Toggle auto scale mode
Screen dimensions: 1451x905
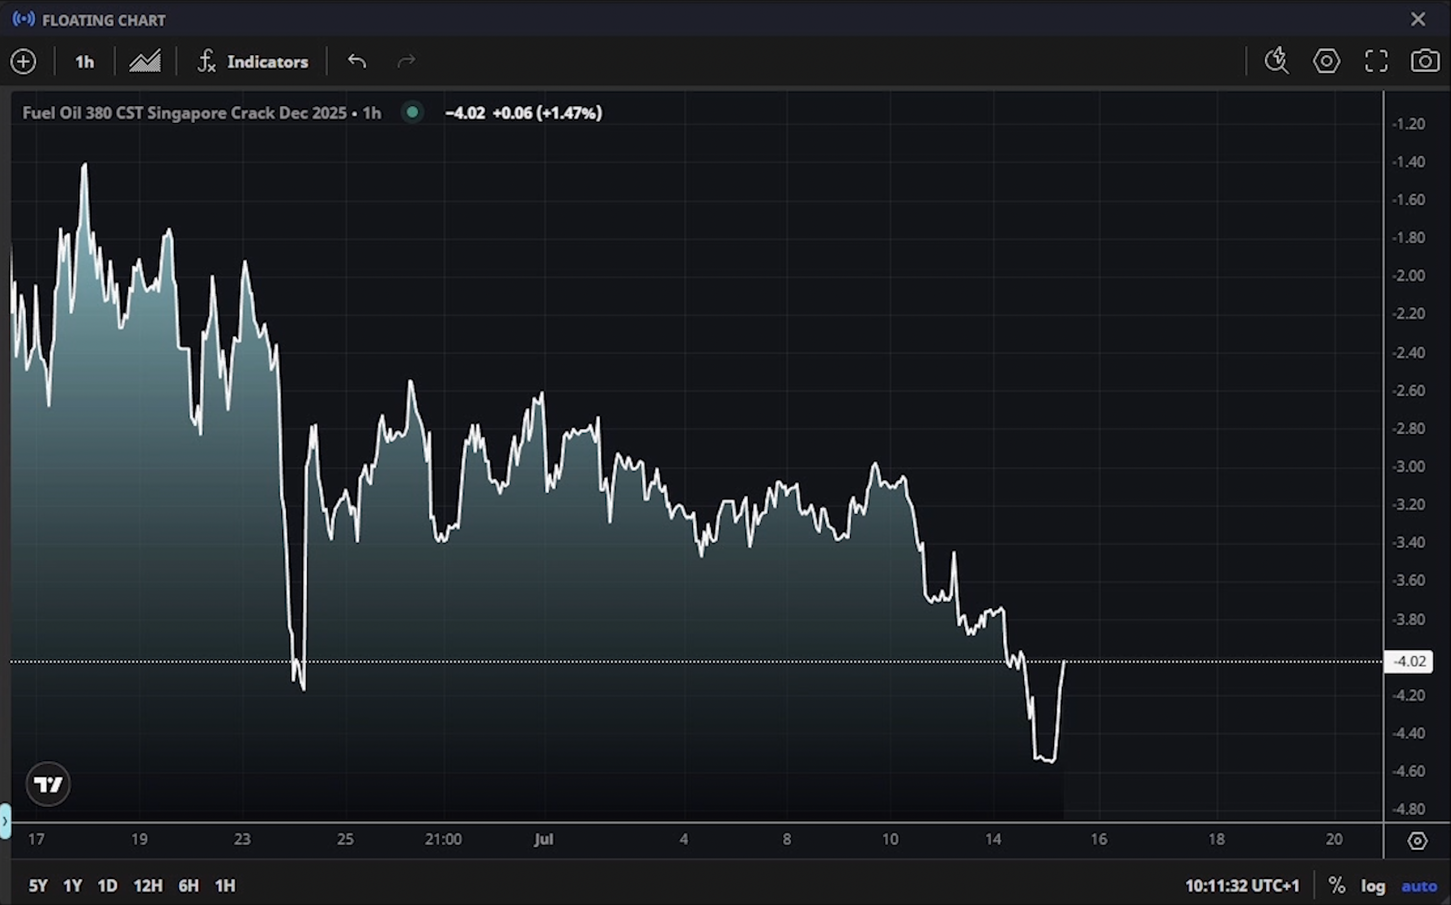pyautogui.click(x=1419, y=886)
